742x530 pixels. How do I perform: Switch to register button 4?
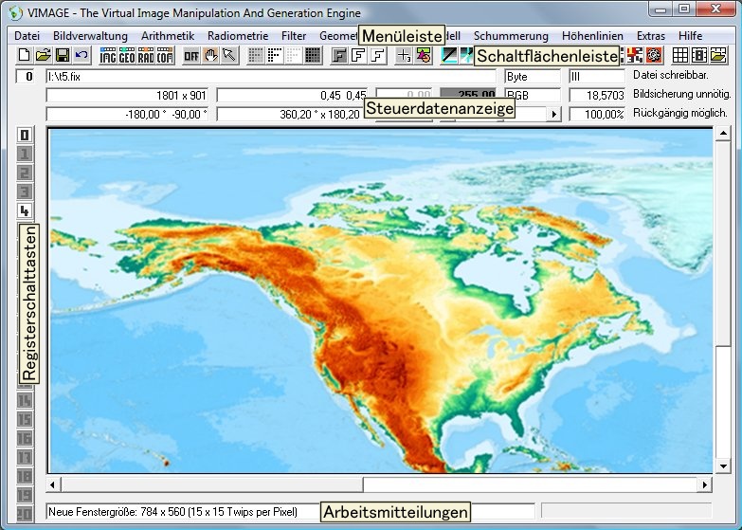(x=26, y=210)
